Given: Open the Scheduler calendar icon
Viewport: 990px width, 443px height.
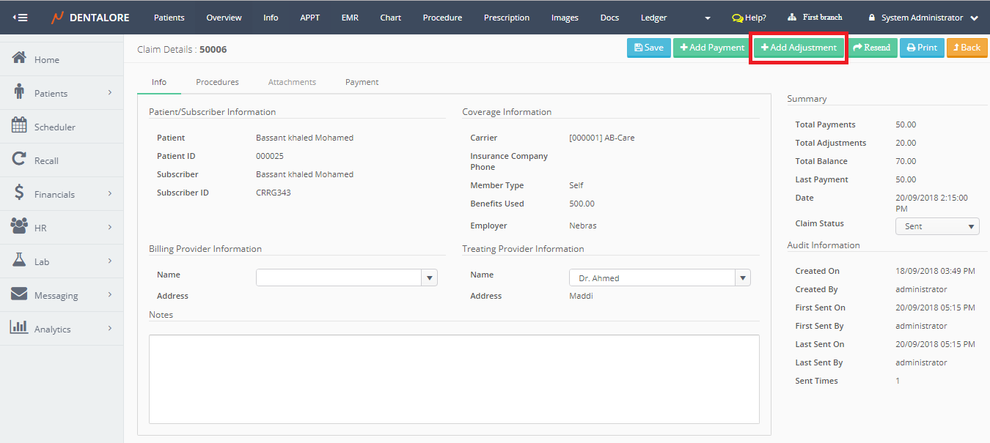Looking at the screenshot, I should coord(20,126).
